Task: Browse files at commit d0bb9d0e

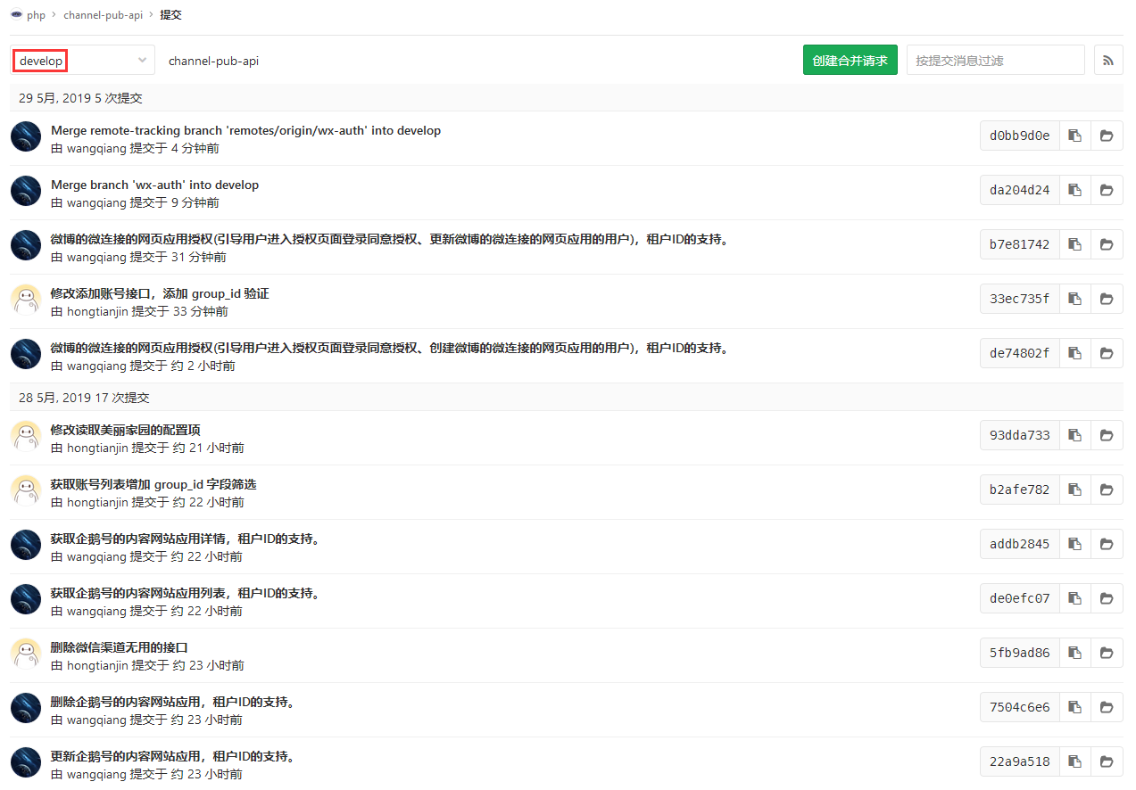Action: [1107, 136]
